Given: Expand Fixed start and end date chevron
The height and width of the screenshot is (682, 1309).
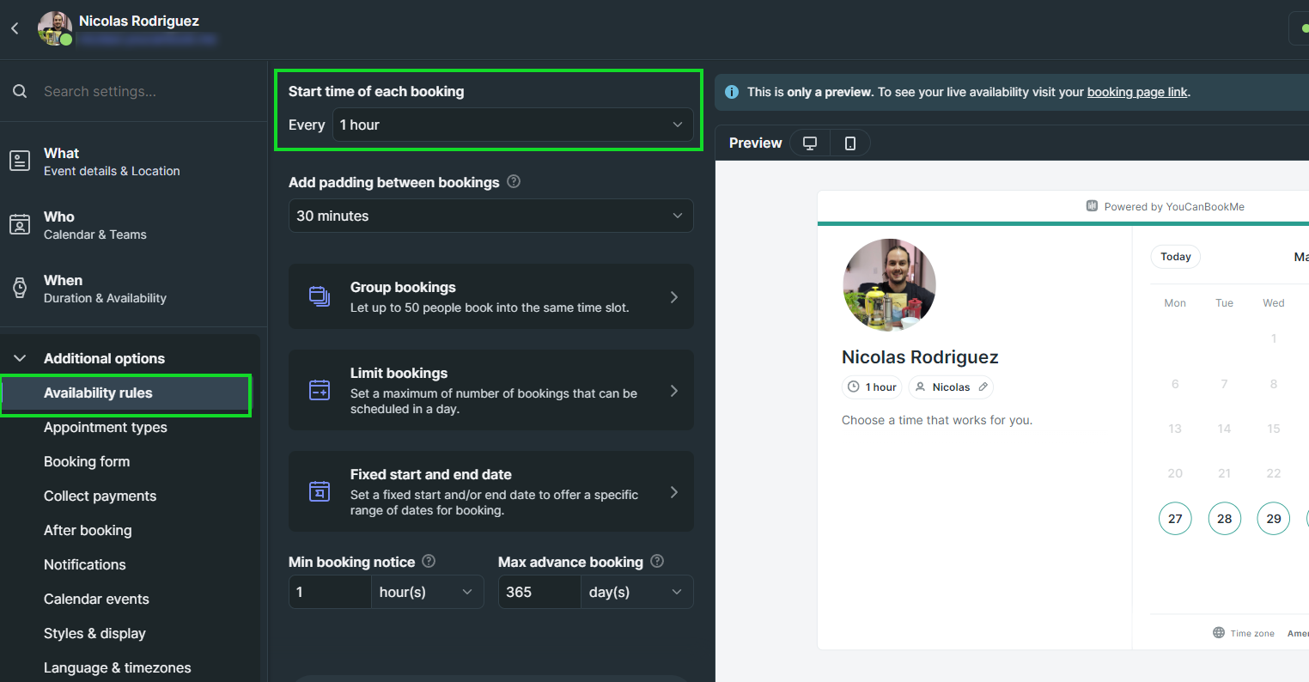Looking at the screenshot, I should pyautogui.click(x=674, y=492).
